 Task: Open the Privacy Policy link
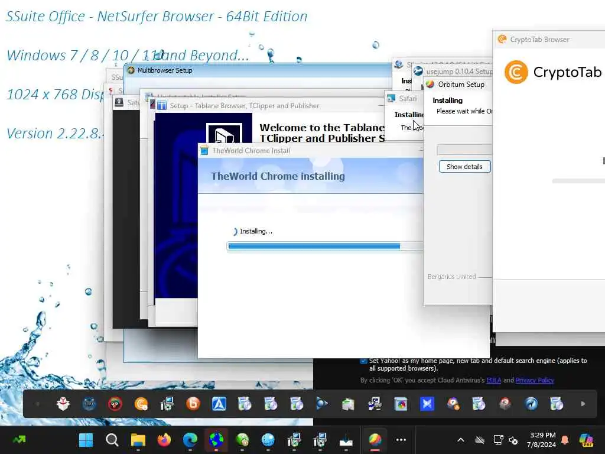[x=534, y=380]
